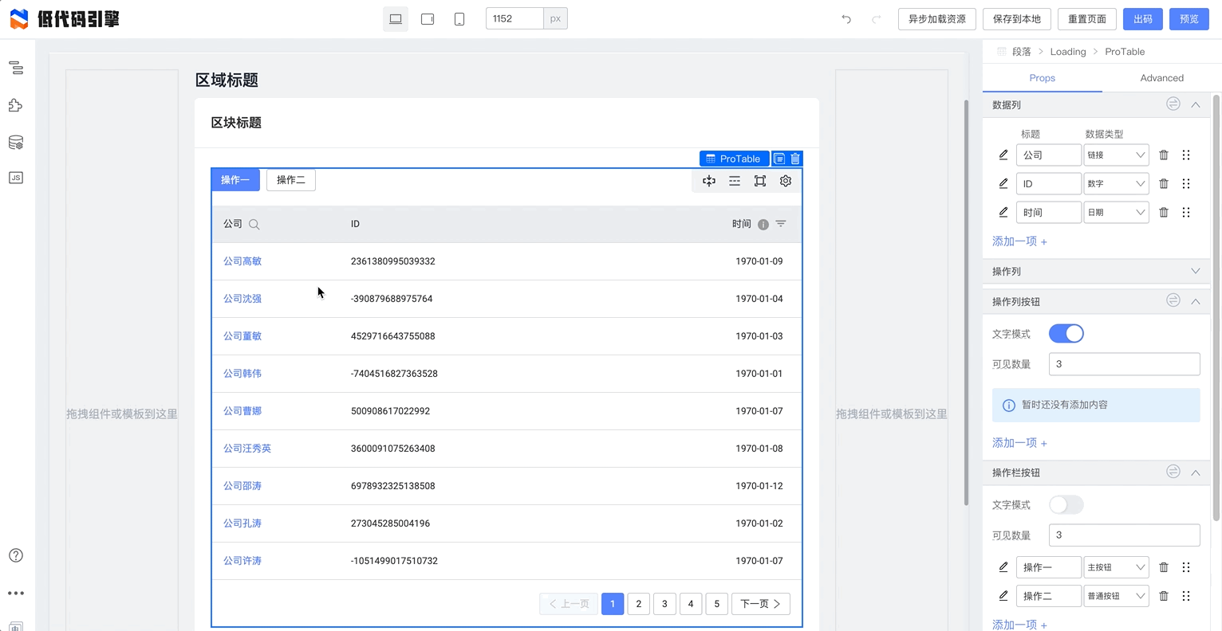Open the data source panel icon
Screen dimensions: 1222x631
pos(16,143)
